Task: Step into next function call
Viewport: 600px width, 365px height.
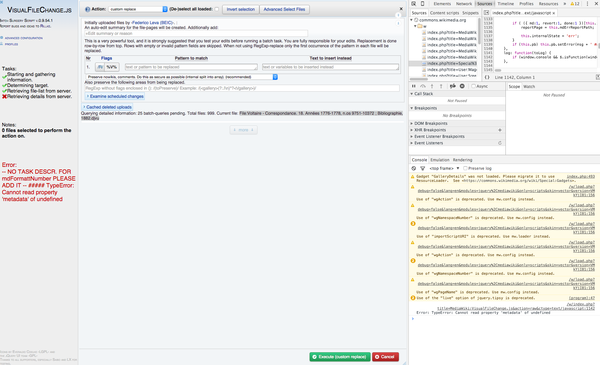Action: click(432, 86)
